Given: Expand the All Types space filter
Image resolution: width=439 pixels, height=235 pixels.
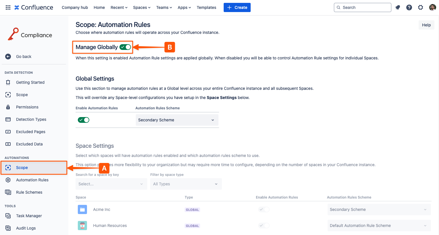Looking at the screenshot, I should pyautogui.click(x=186, y=184).
